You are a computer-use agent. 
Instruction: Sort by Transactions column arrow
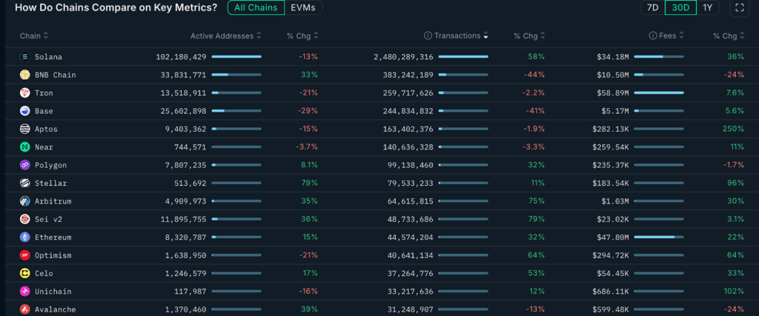click(485, 36)
